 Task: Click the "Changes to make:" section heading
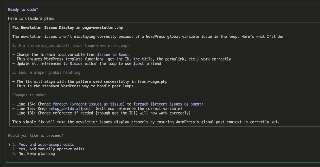[29, 95]
